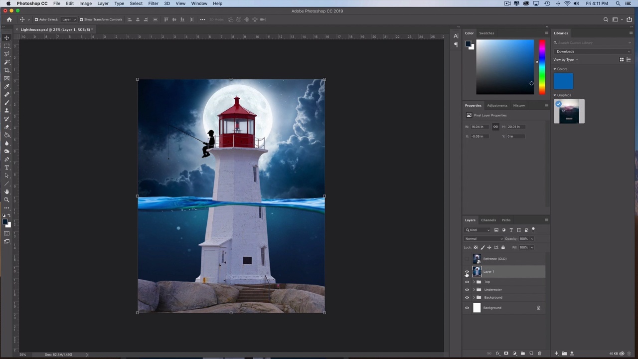This screenshot has width=638, height=359.
Task: Disable Show Transform Controls checkbox
Action: click(x=81, y=19)
